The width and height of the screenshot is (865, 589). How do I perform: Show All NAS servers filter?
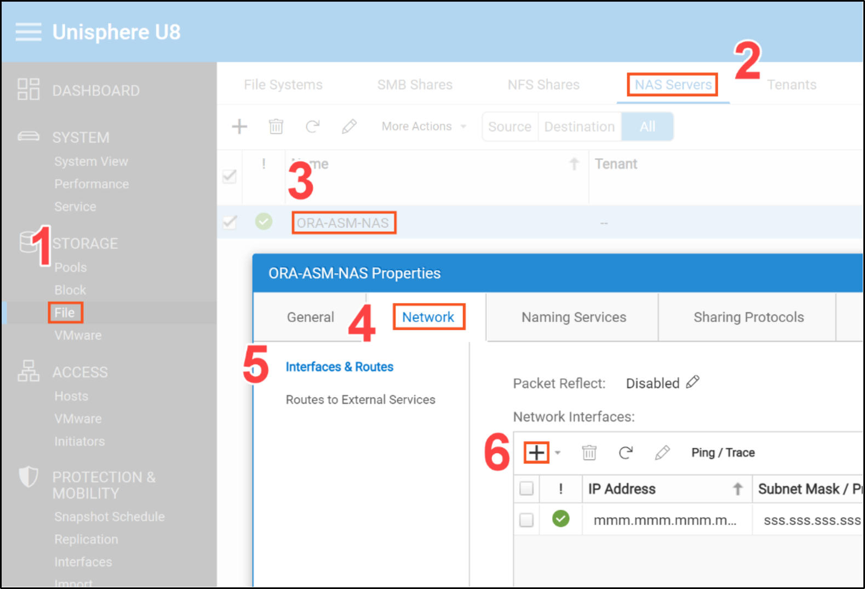[648, 127]
